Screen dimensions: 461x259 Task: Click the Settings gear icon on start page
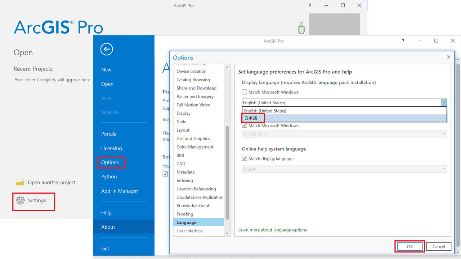(x=21, y=200)
